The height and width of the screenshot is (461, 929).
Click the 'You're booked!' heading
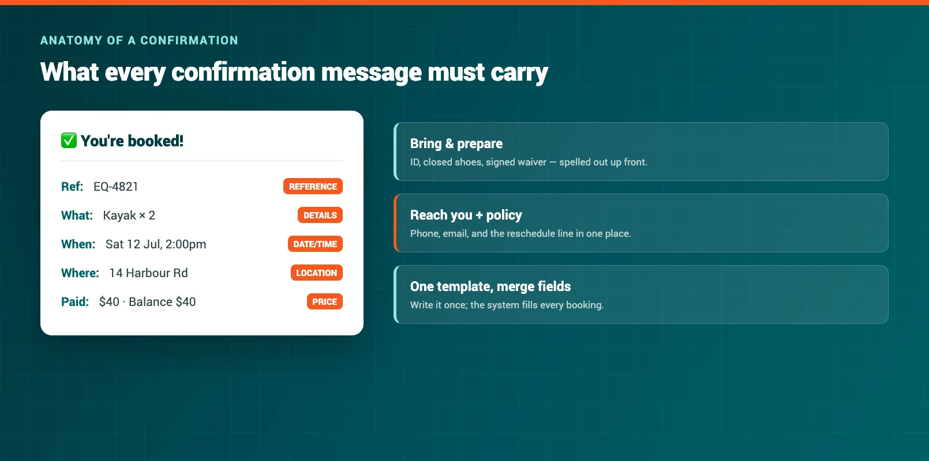[x=132, y=141]
